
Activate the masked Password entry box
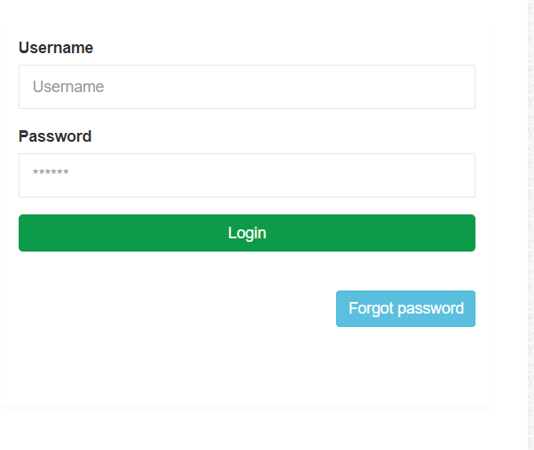pyautogui.click(x=247, y=175)
